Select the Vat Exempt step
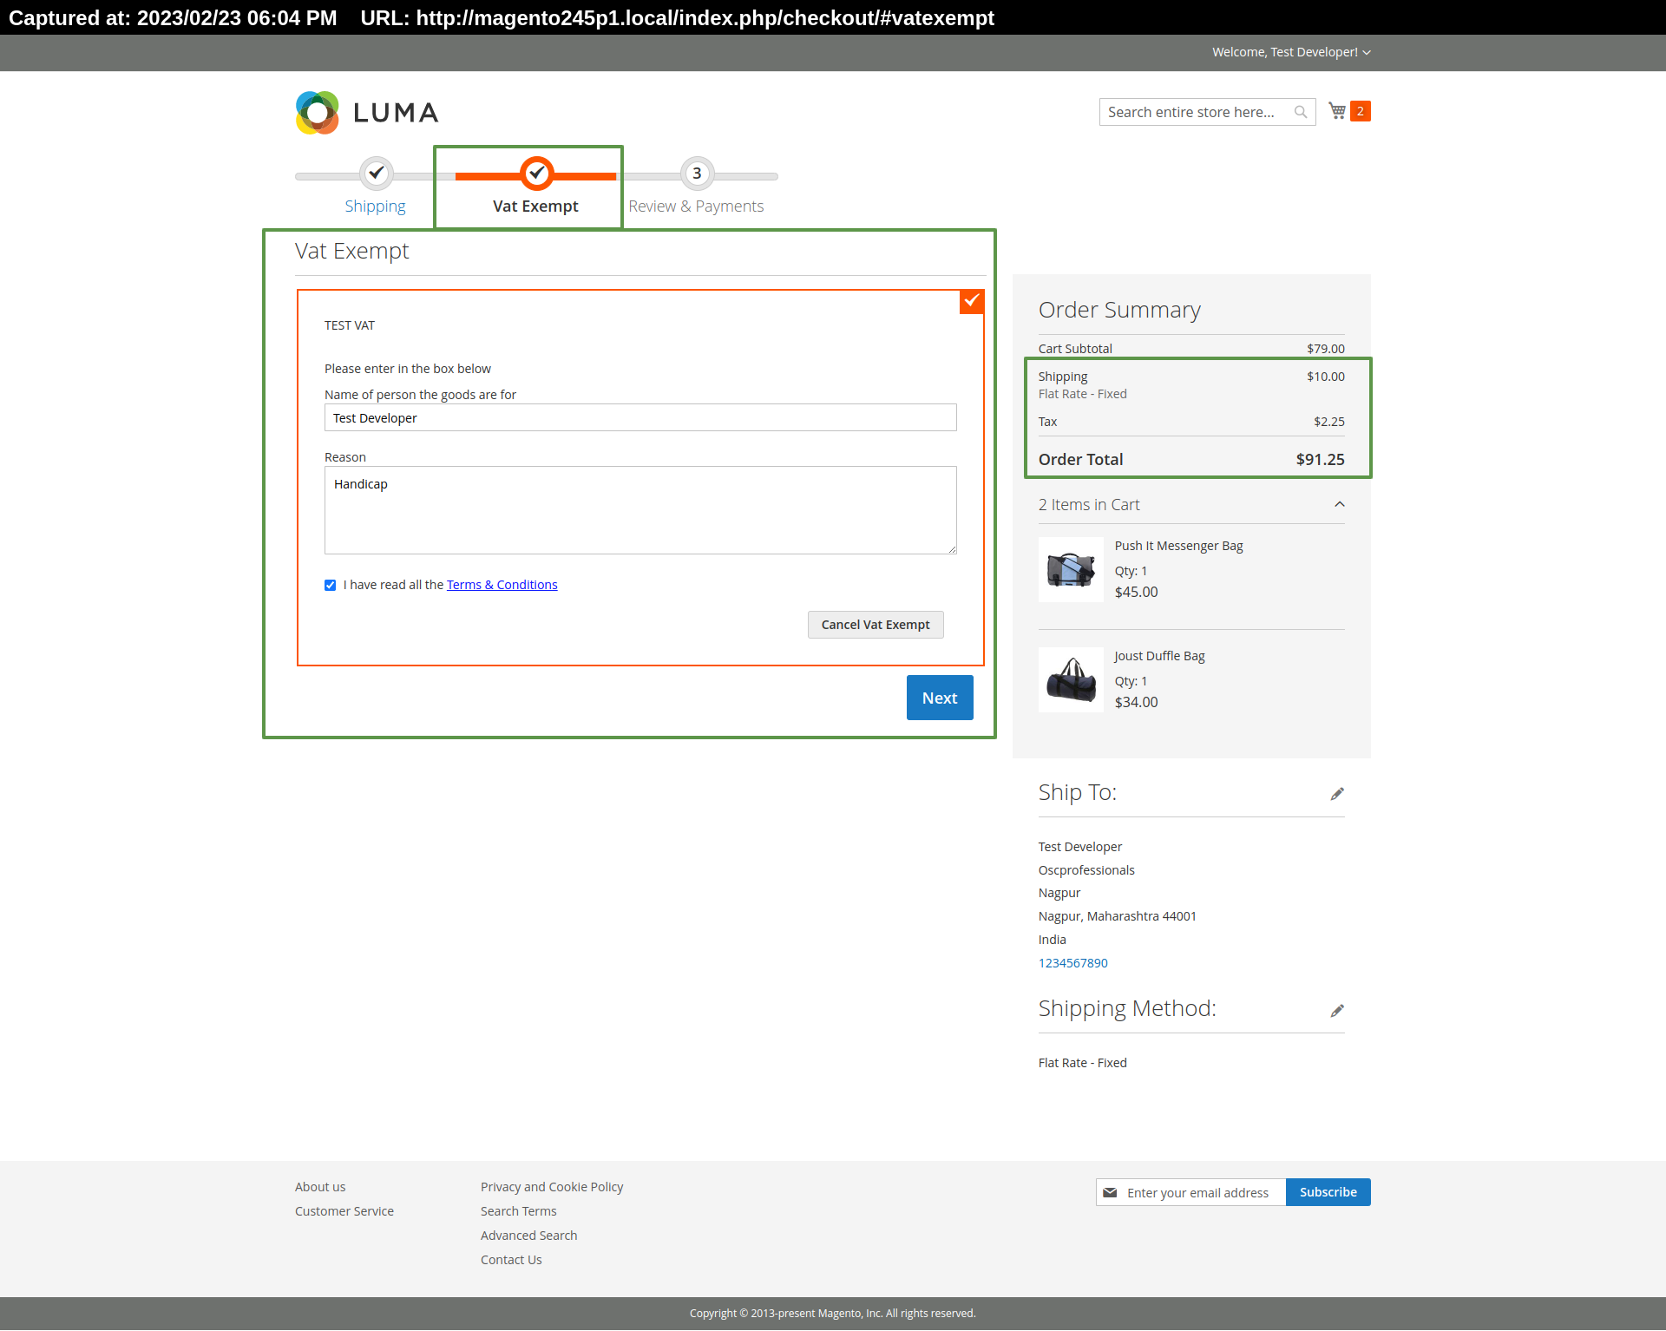The width and height of the screenshot is (1666, 1331). pyautogui.click(x=535, y=206)
